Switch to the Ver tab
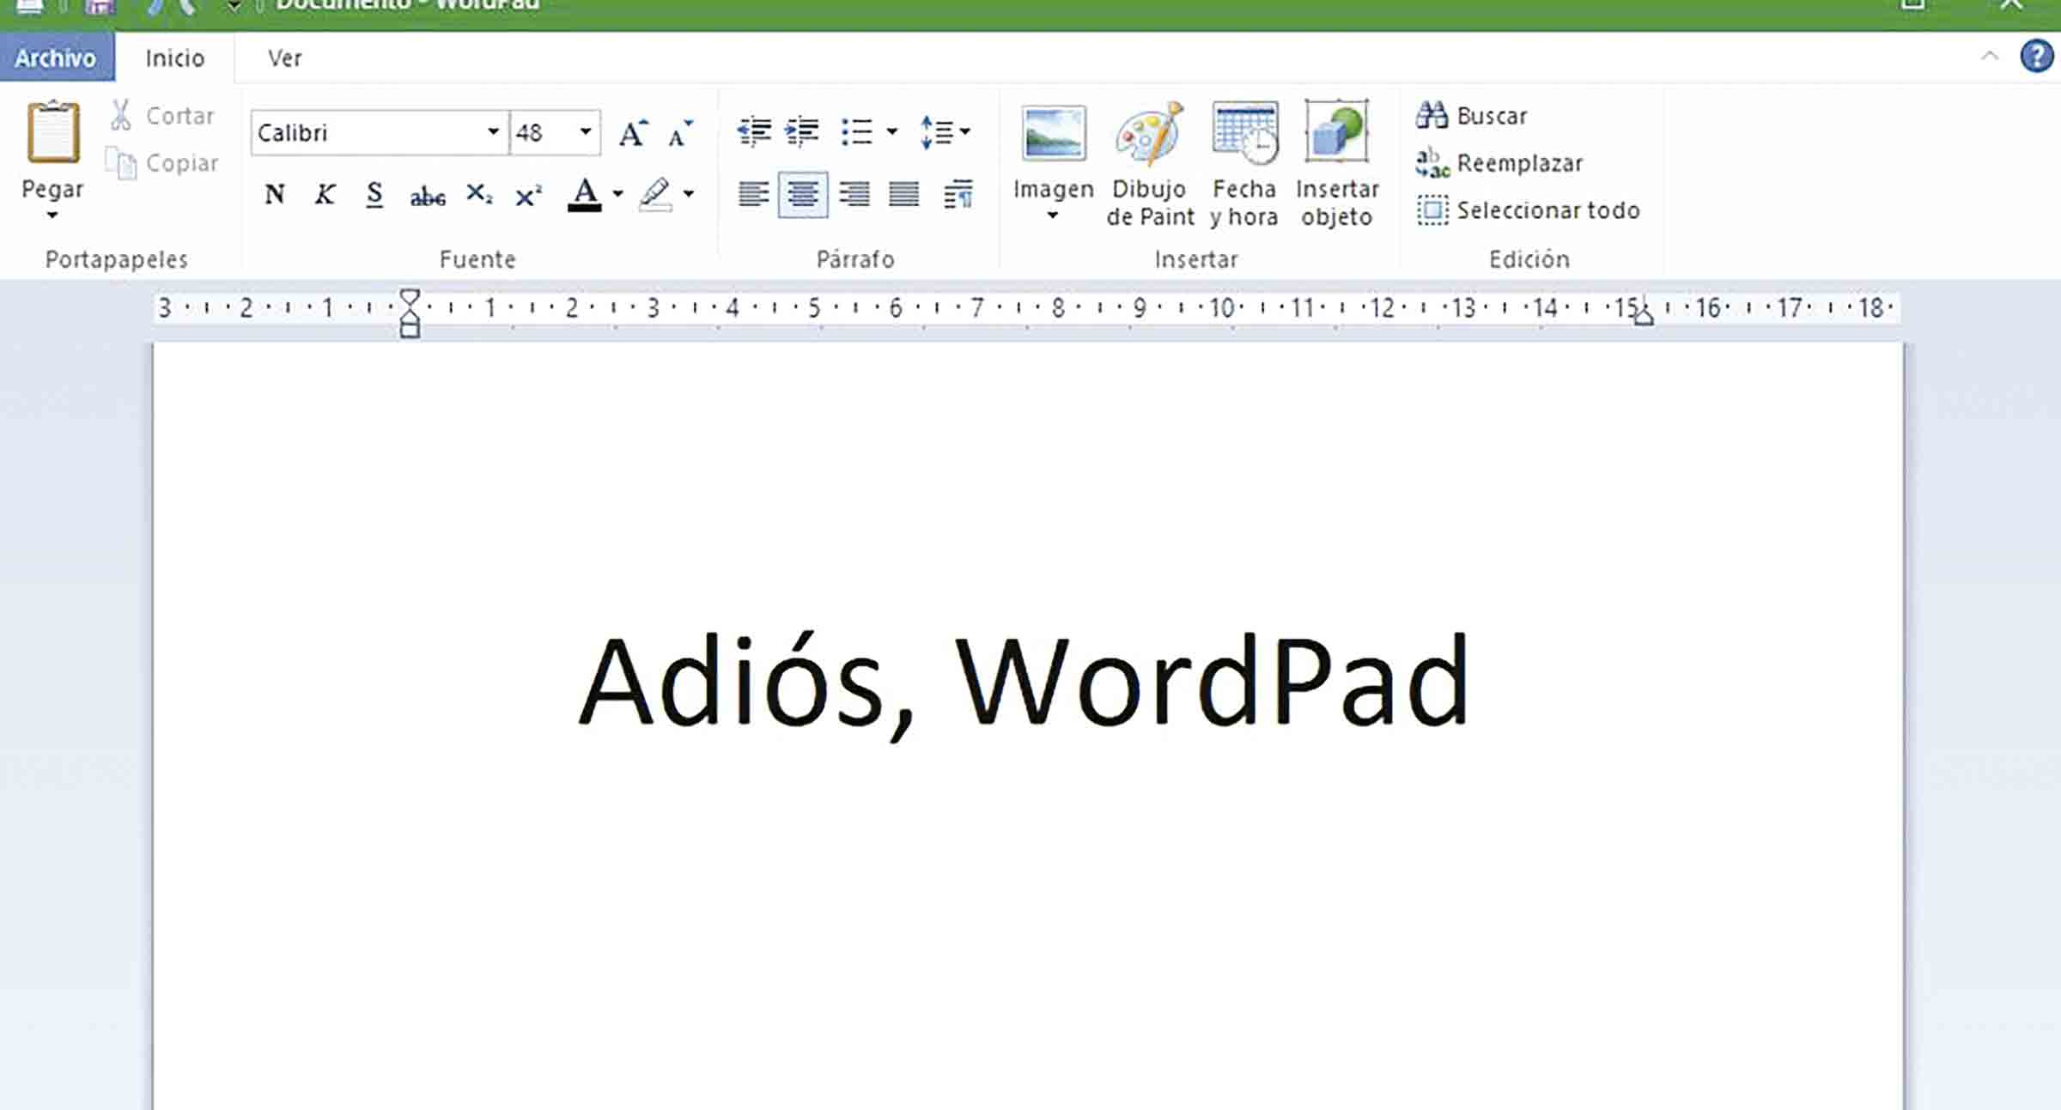The image size is (2061, 1110). click(284, 58)
